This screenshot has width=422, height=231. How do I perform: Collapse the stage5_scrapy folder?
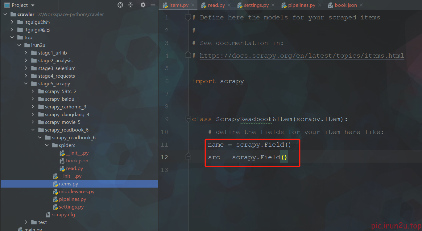click(x=26, y=83)
